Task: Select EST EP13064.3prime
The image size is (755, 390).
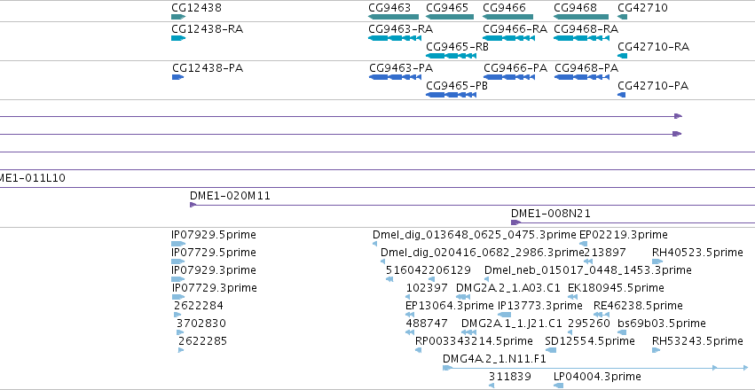Action: click(x=450, y=306)
